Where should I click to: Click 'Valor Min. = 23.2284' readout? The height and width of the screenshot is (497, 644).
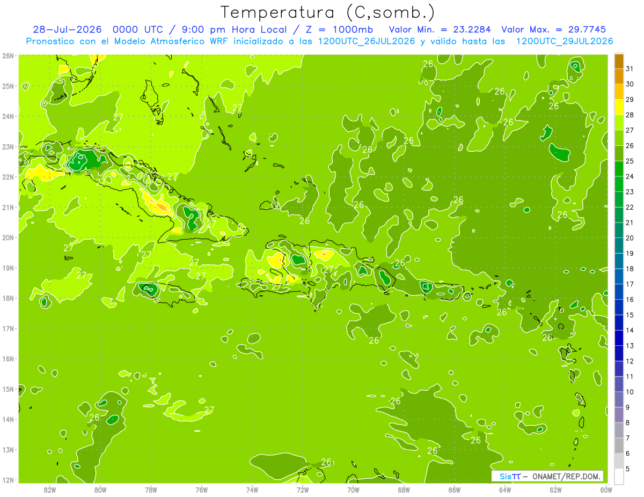pos(441,29)
